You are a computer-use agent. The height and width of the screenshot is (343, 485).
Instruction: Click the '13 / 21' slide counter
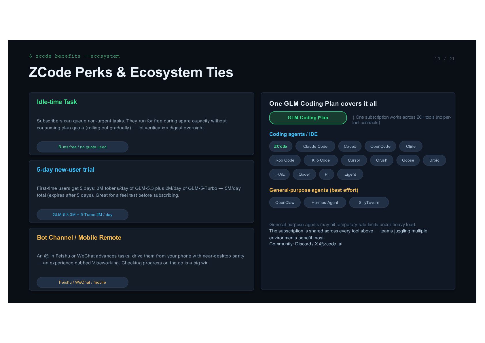pos(445,59)
